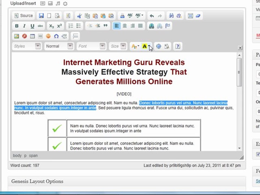
Task: Toggle Superscript formatting
Action: (59, 26)
